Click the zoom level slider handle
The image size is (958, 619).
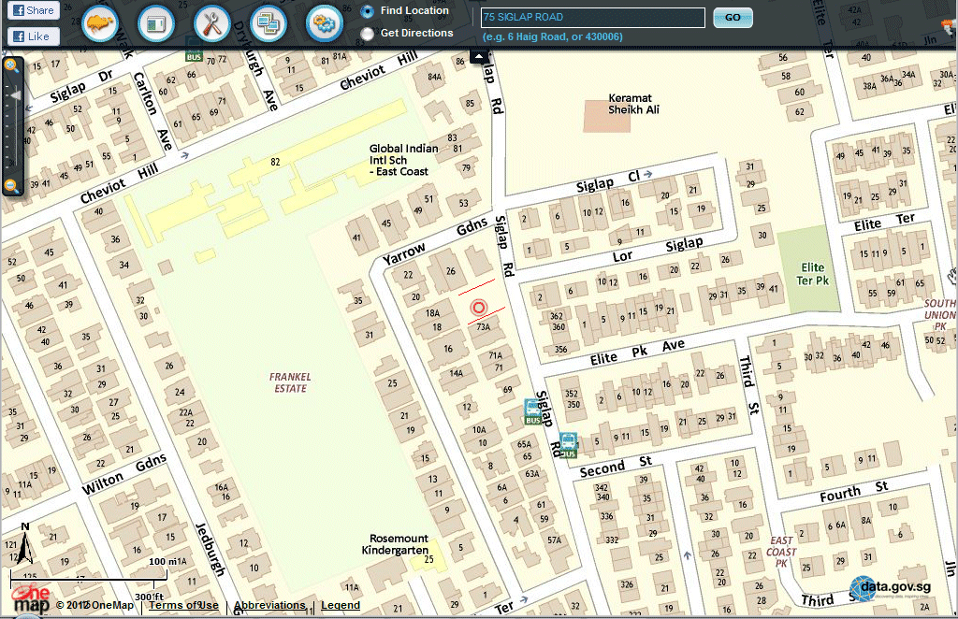(x=14, y=95)
